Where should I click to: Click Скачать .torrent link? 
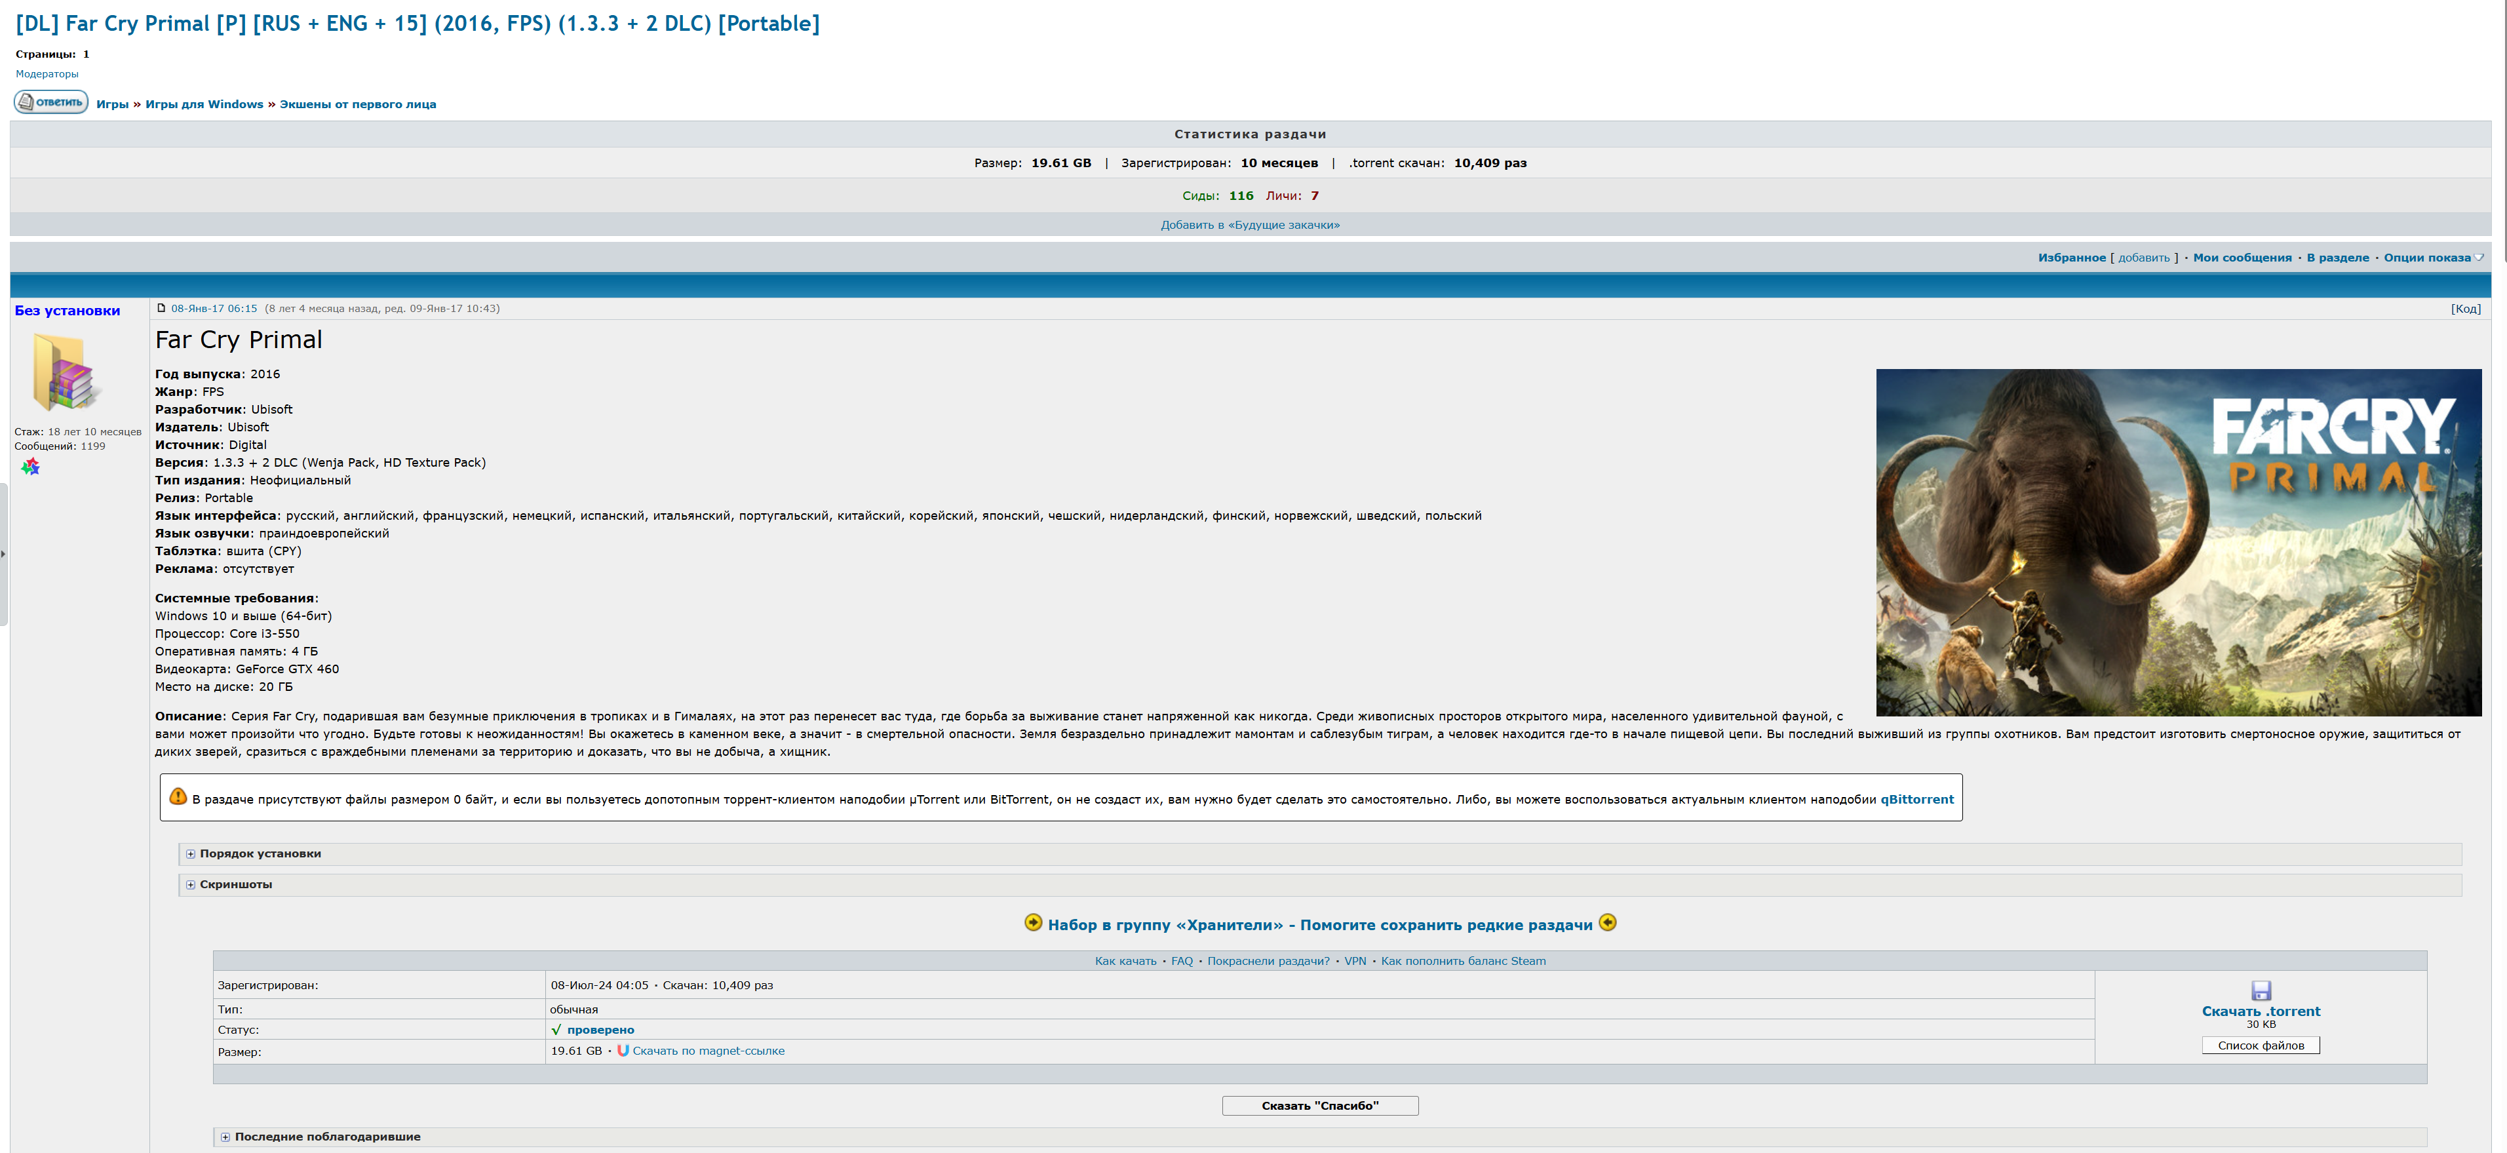2261,1012
